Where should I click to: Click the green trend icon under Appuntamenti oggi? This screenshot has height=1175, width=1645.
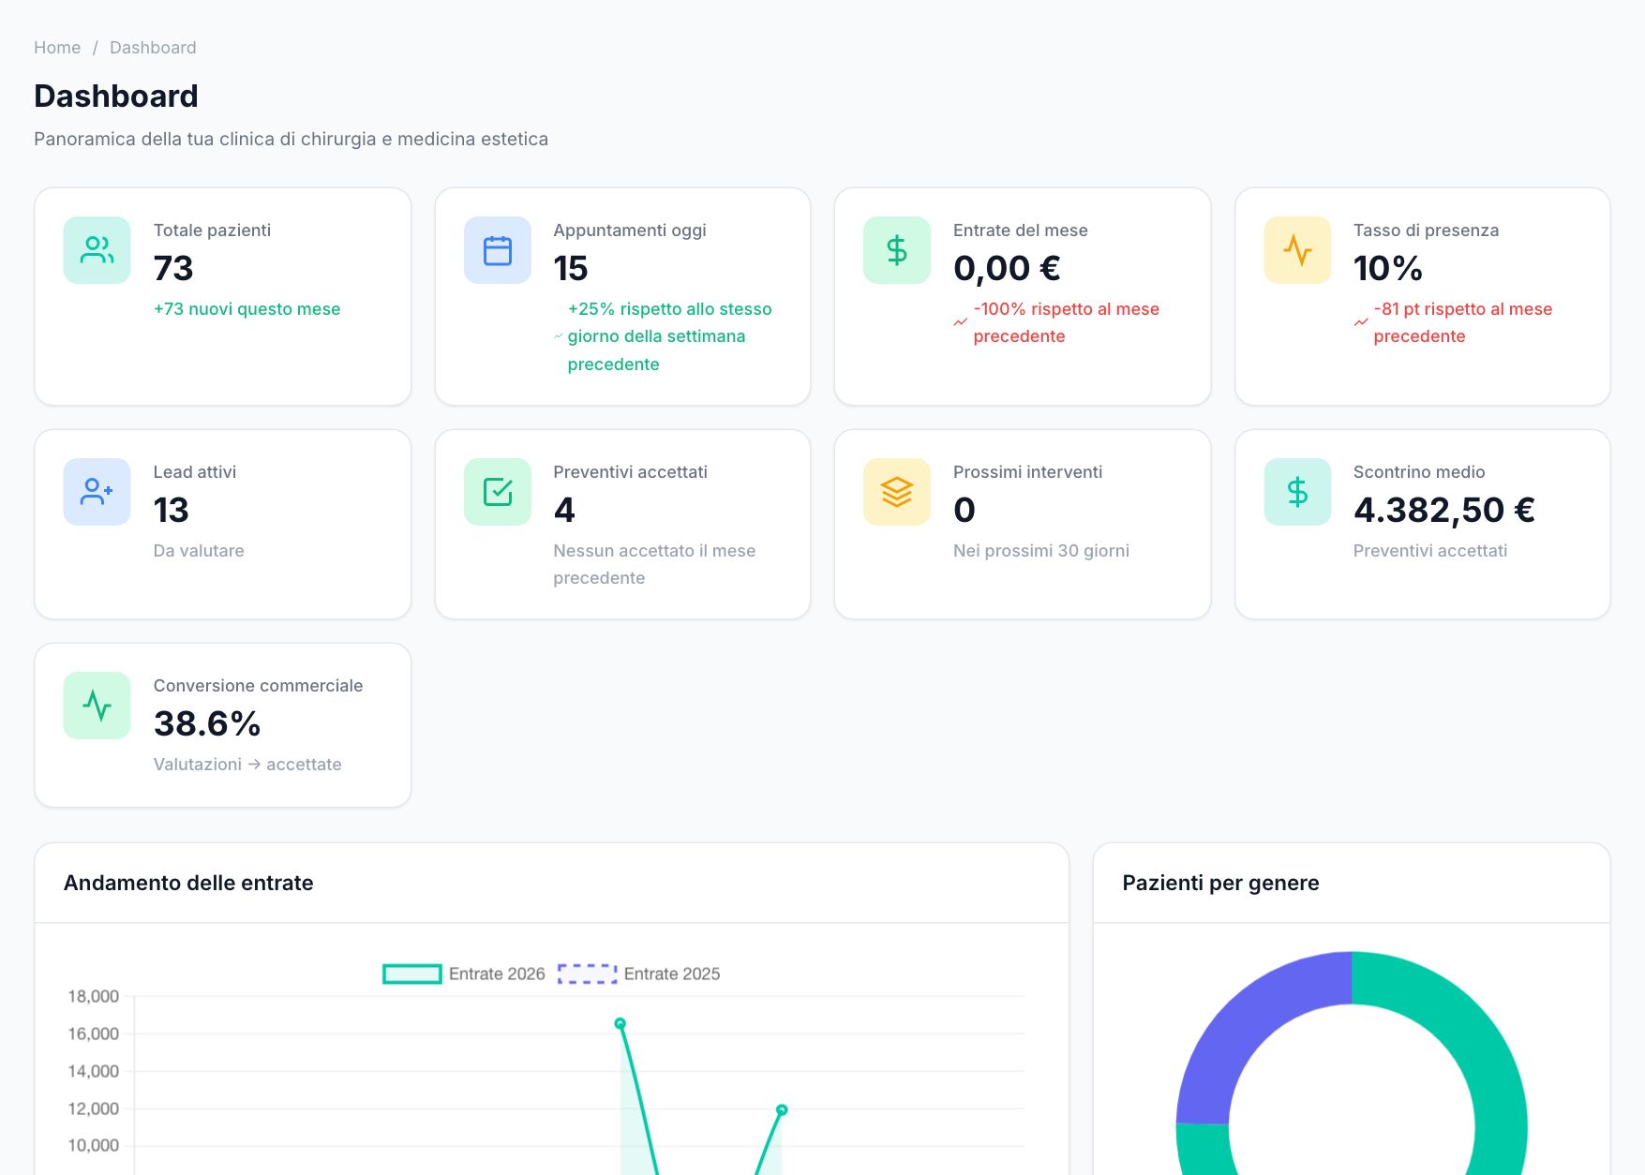[559, 336]
